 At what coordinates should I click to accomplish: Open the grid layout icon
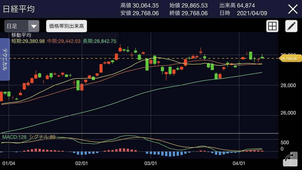(272, 26)
